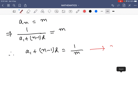Select the Pen tool

[x=21, y=12]
